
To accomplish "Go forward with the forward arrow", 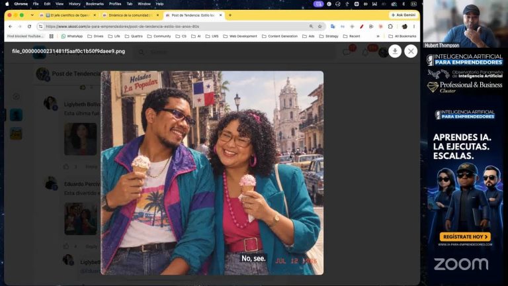I will (x=20, y=26).
